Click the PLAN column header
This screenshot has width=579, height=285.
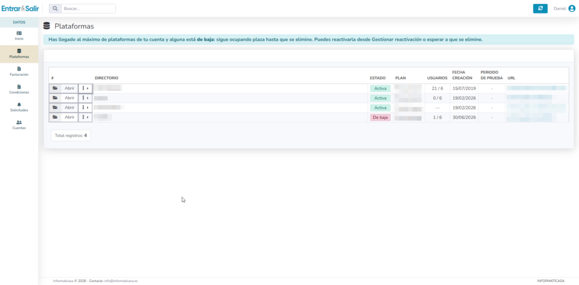401,78
